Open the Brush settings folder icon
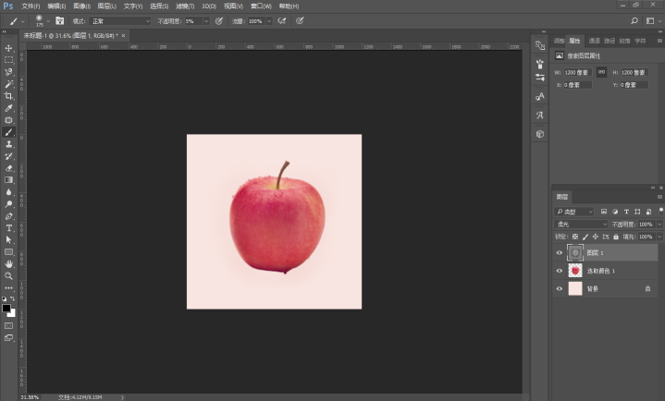 click(x=60, y=20)
